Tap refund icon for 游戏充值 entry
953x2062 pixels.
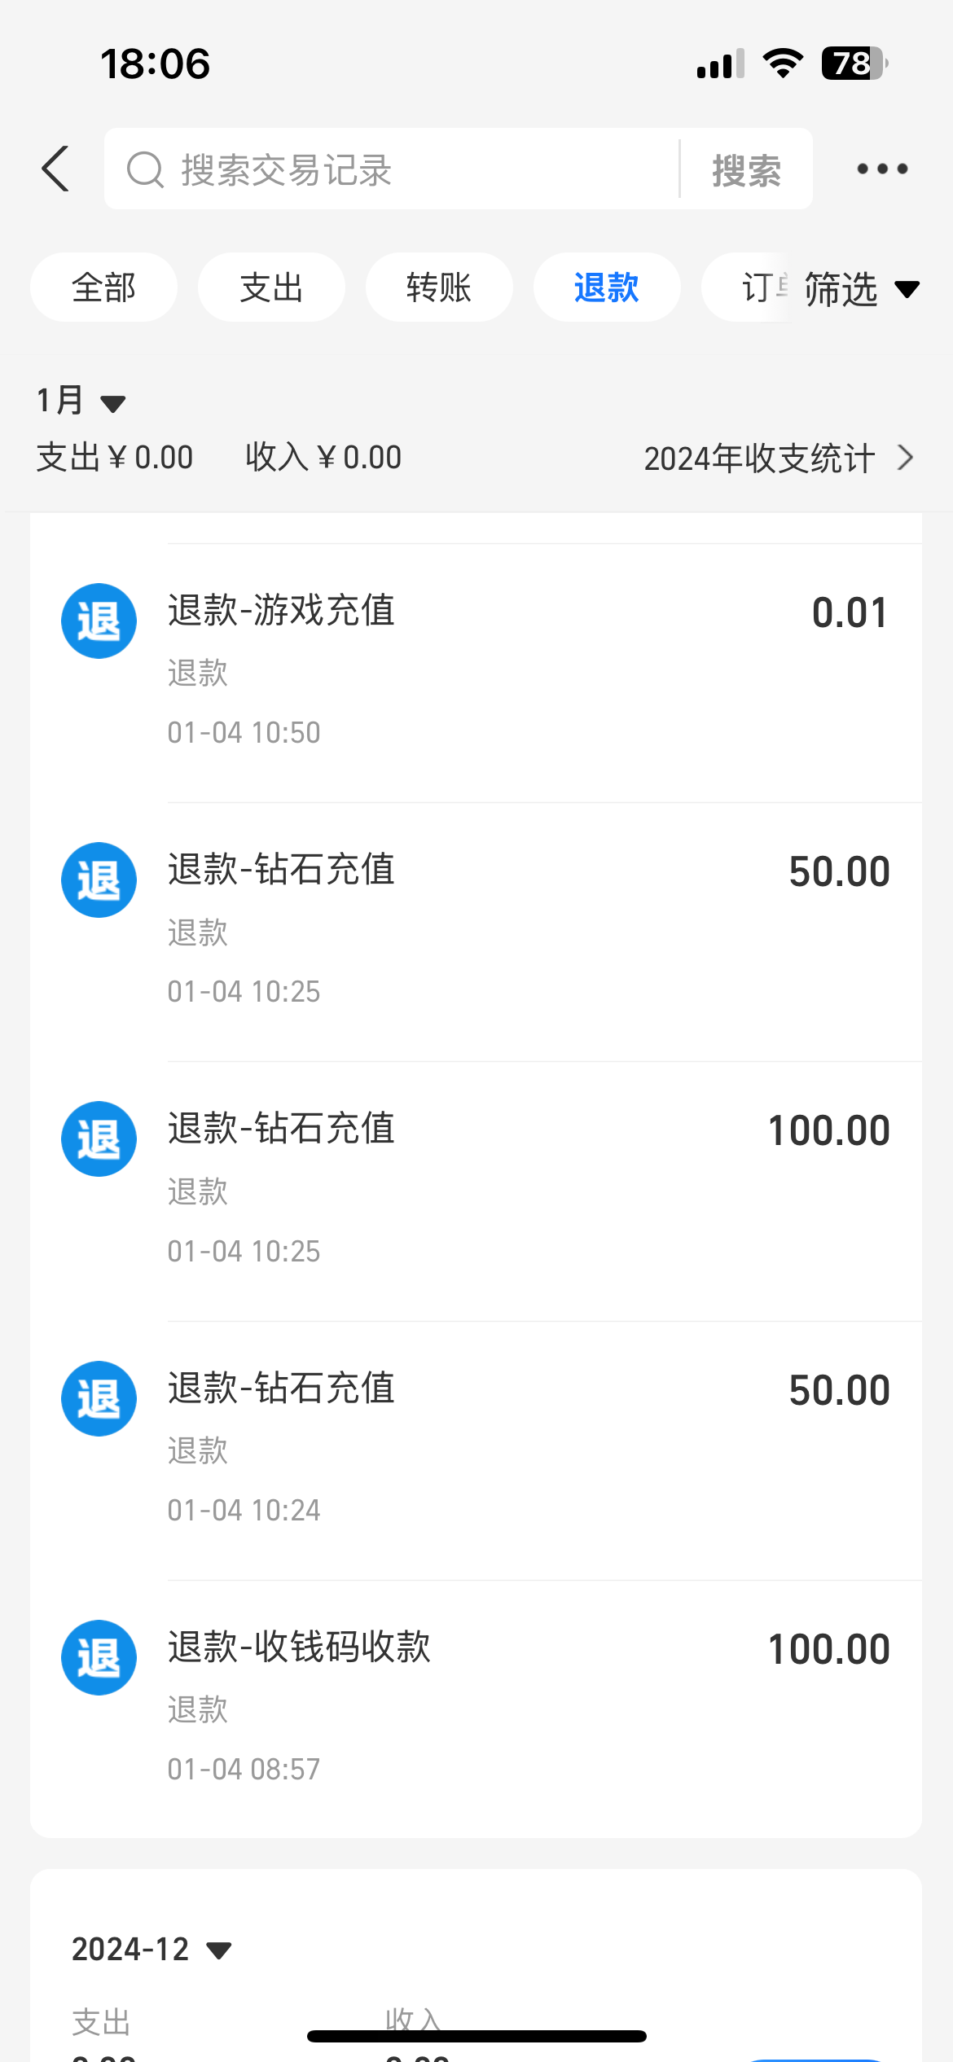point(99,621)
